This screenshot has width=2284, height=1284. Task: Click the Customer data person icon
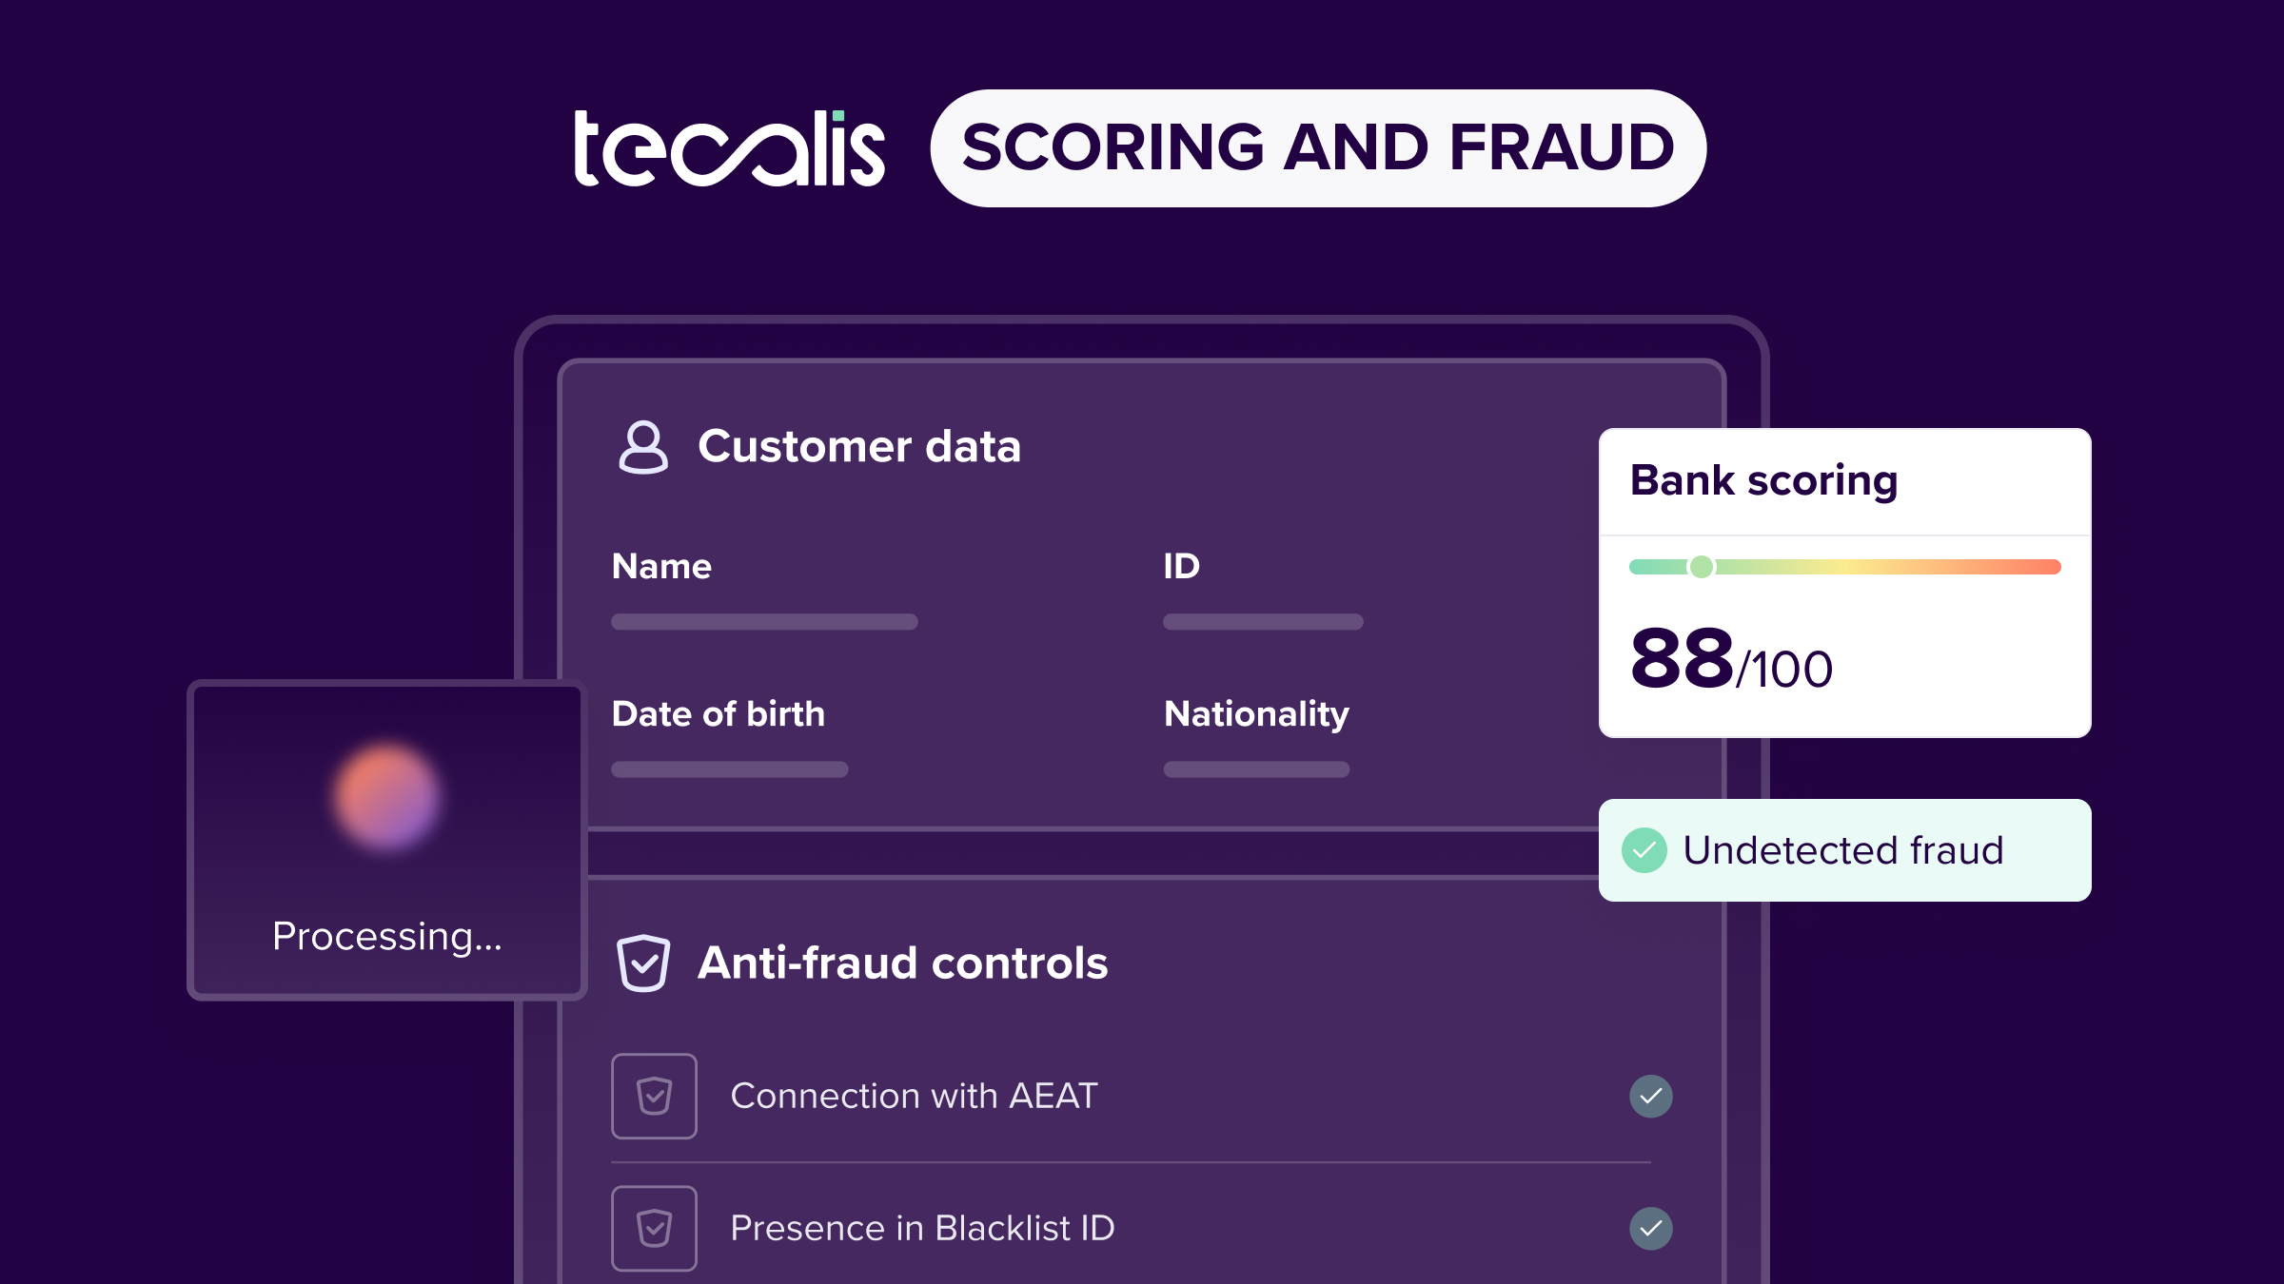pyautogui.click(x=643, y=447)
